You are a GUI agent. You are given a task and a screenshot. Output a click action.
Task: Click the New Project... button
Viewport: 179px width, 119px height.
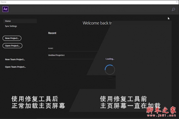pos(12,38)
